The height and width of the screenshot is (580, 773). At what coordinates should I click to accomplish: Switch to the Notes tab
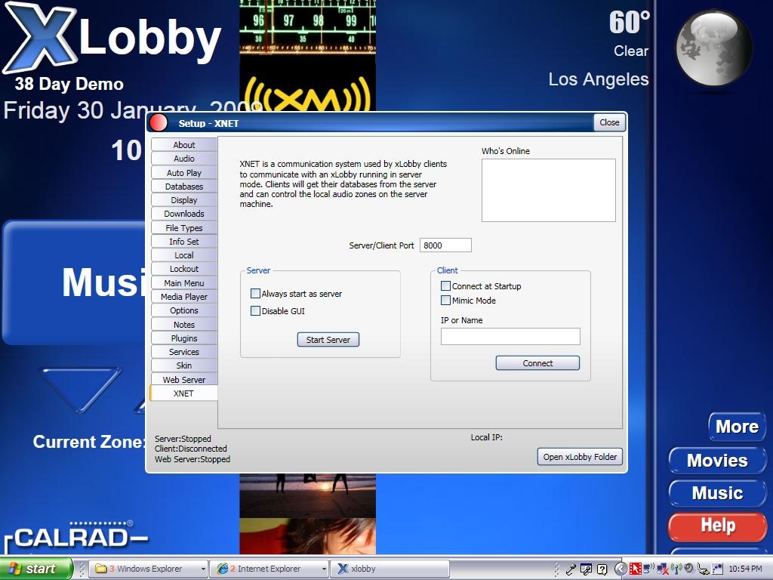tap(184, 325)
